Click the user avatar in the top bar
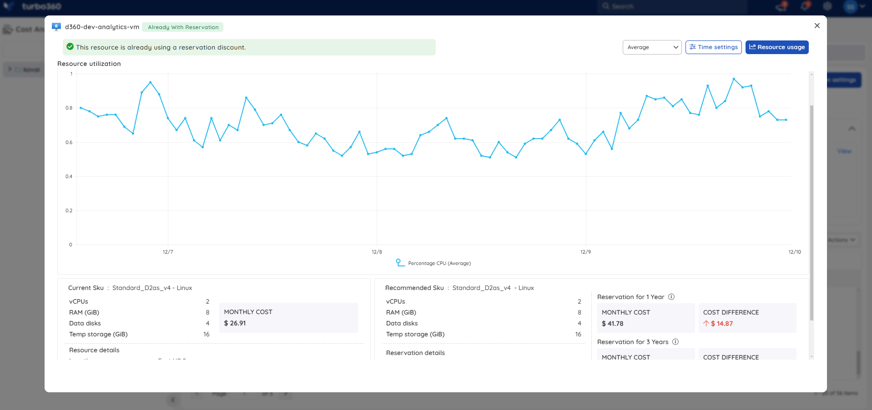This screenshot has width=872, height=410. coord(850,6)
